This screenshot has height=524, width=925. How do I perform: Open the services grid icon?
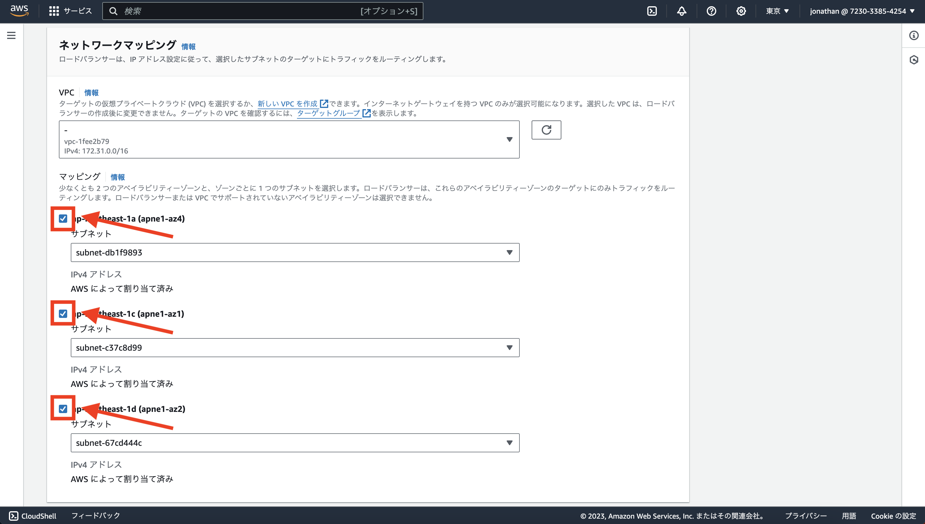click(54, 11)
